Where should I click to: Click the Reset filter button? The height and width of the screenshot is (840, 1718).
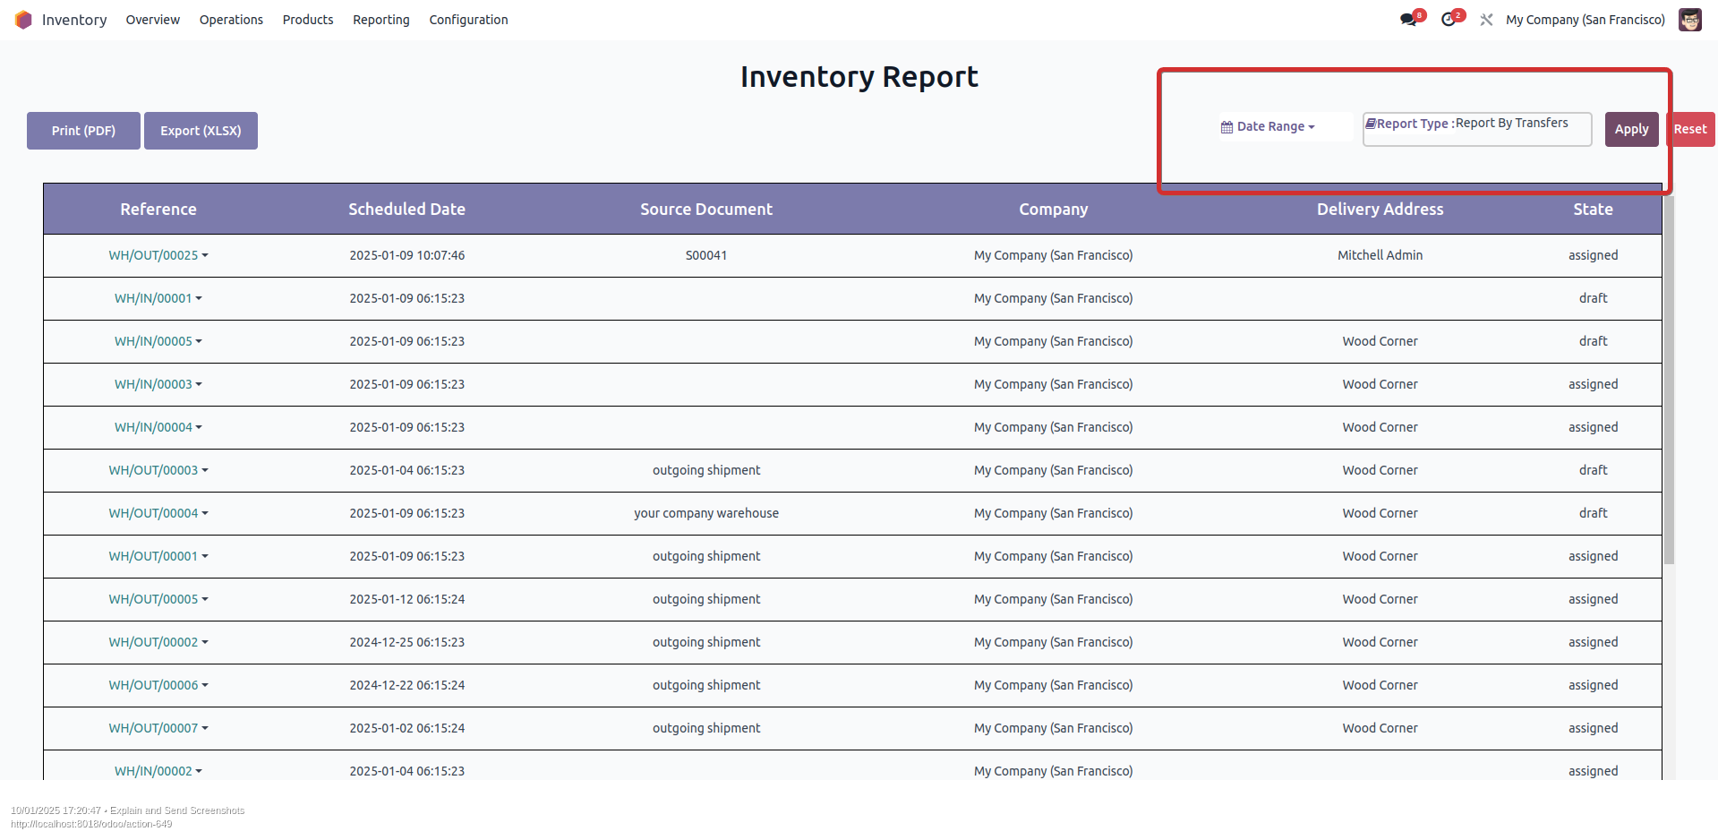click(x=1690, y=129)
